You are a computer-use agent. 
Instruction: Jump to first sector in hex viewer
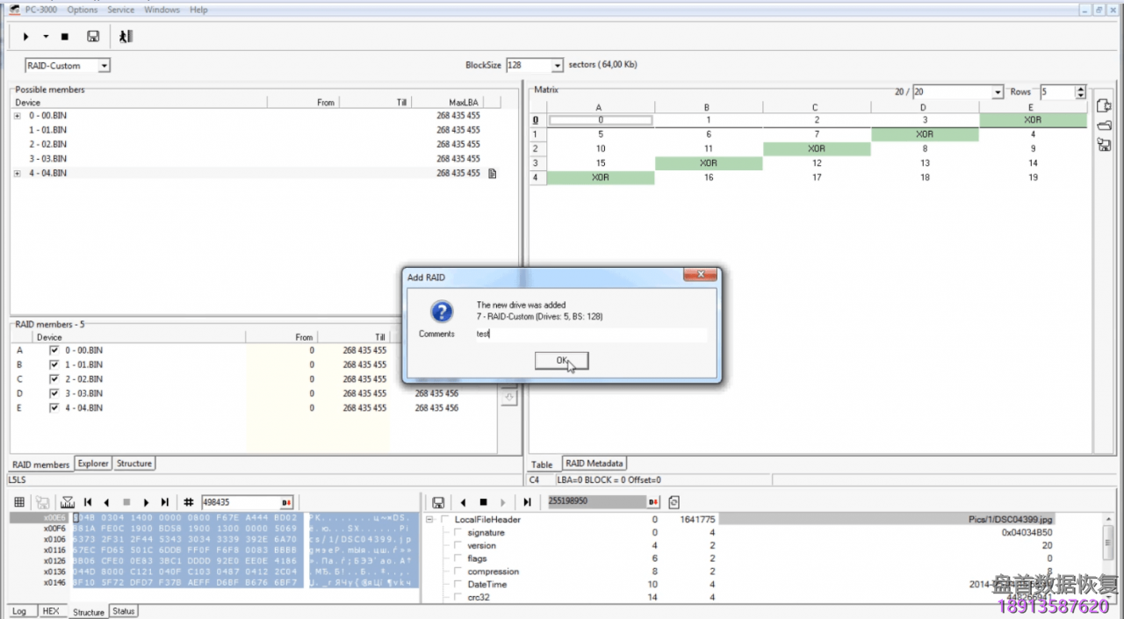click(88, 502)
